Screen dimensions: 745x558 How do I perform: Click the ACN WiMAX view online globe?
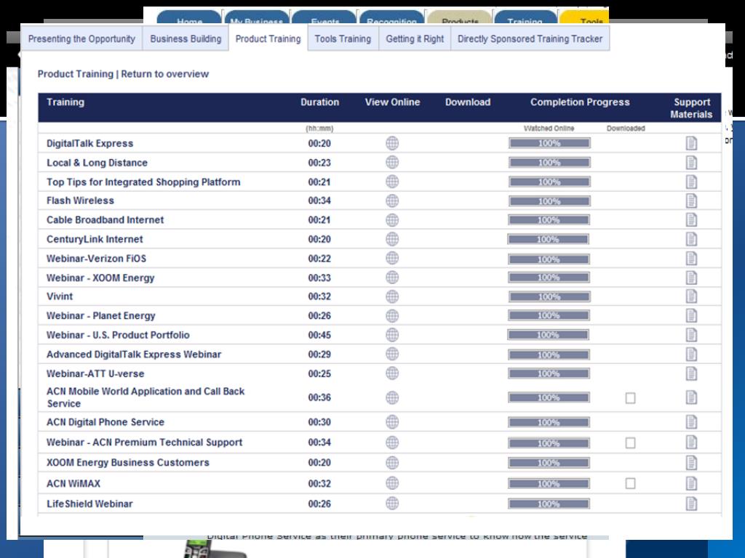[392, 483]
